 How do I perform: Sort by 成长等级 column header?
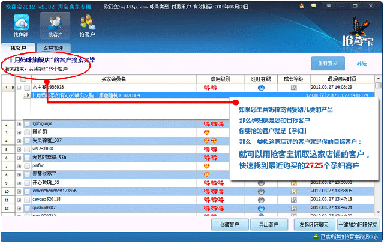click(293, 79)
